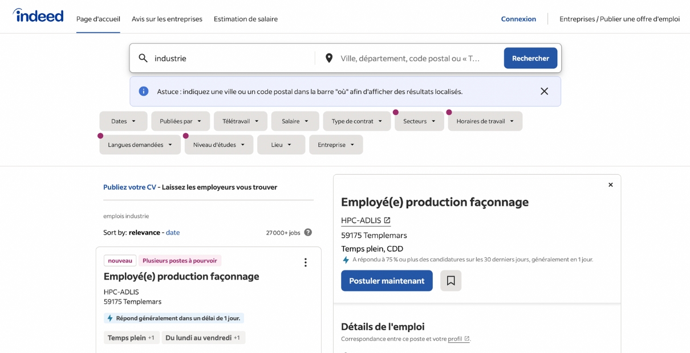Close the job detail panel

610,184
